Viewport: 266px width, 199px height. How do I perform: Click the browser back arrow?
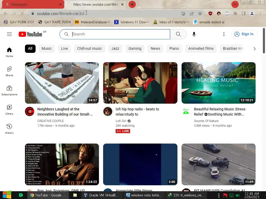point(6,13)
